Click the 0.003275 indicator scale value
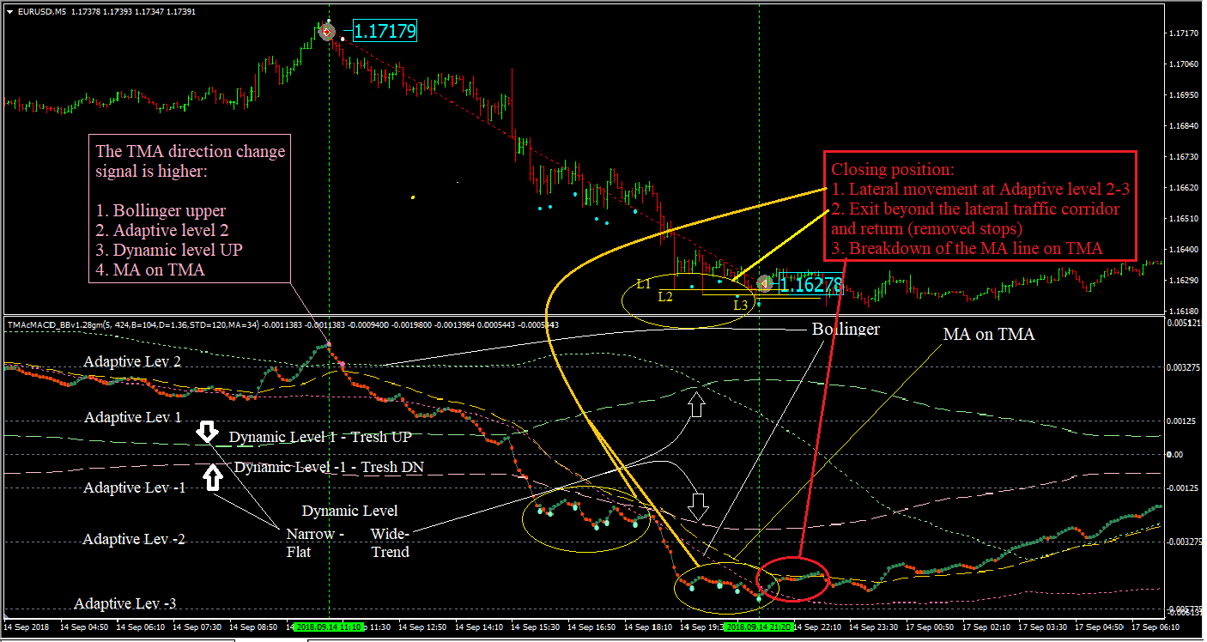1207x642 pixels. [1184, 367]
